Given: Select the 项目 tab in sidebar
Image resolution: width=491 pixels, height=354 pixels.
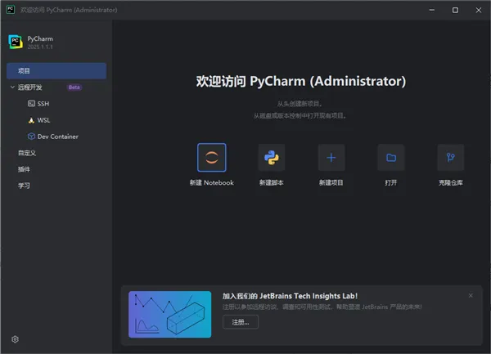Looking at the screenshot, I should (56, 70).
